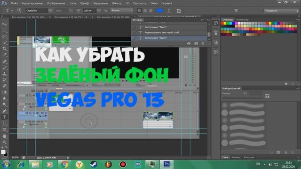Open the workspace switcher dropdown
This screenshot has height=169, width=301.
(281, 11)
